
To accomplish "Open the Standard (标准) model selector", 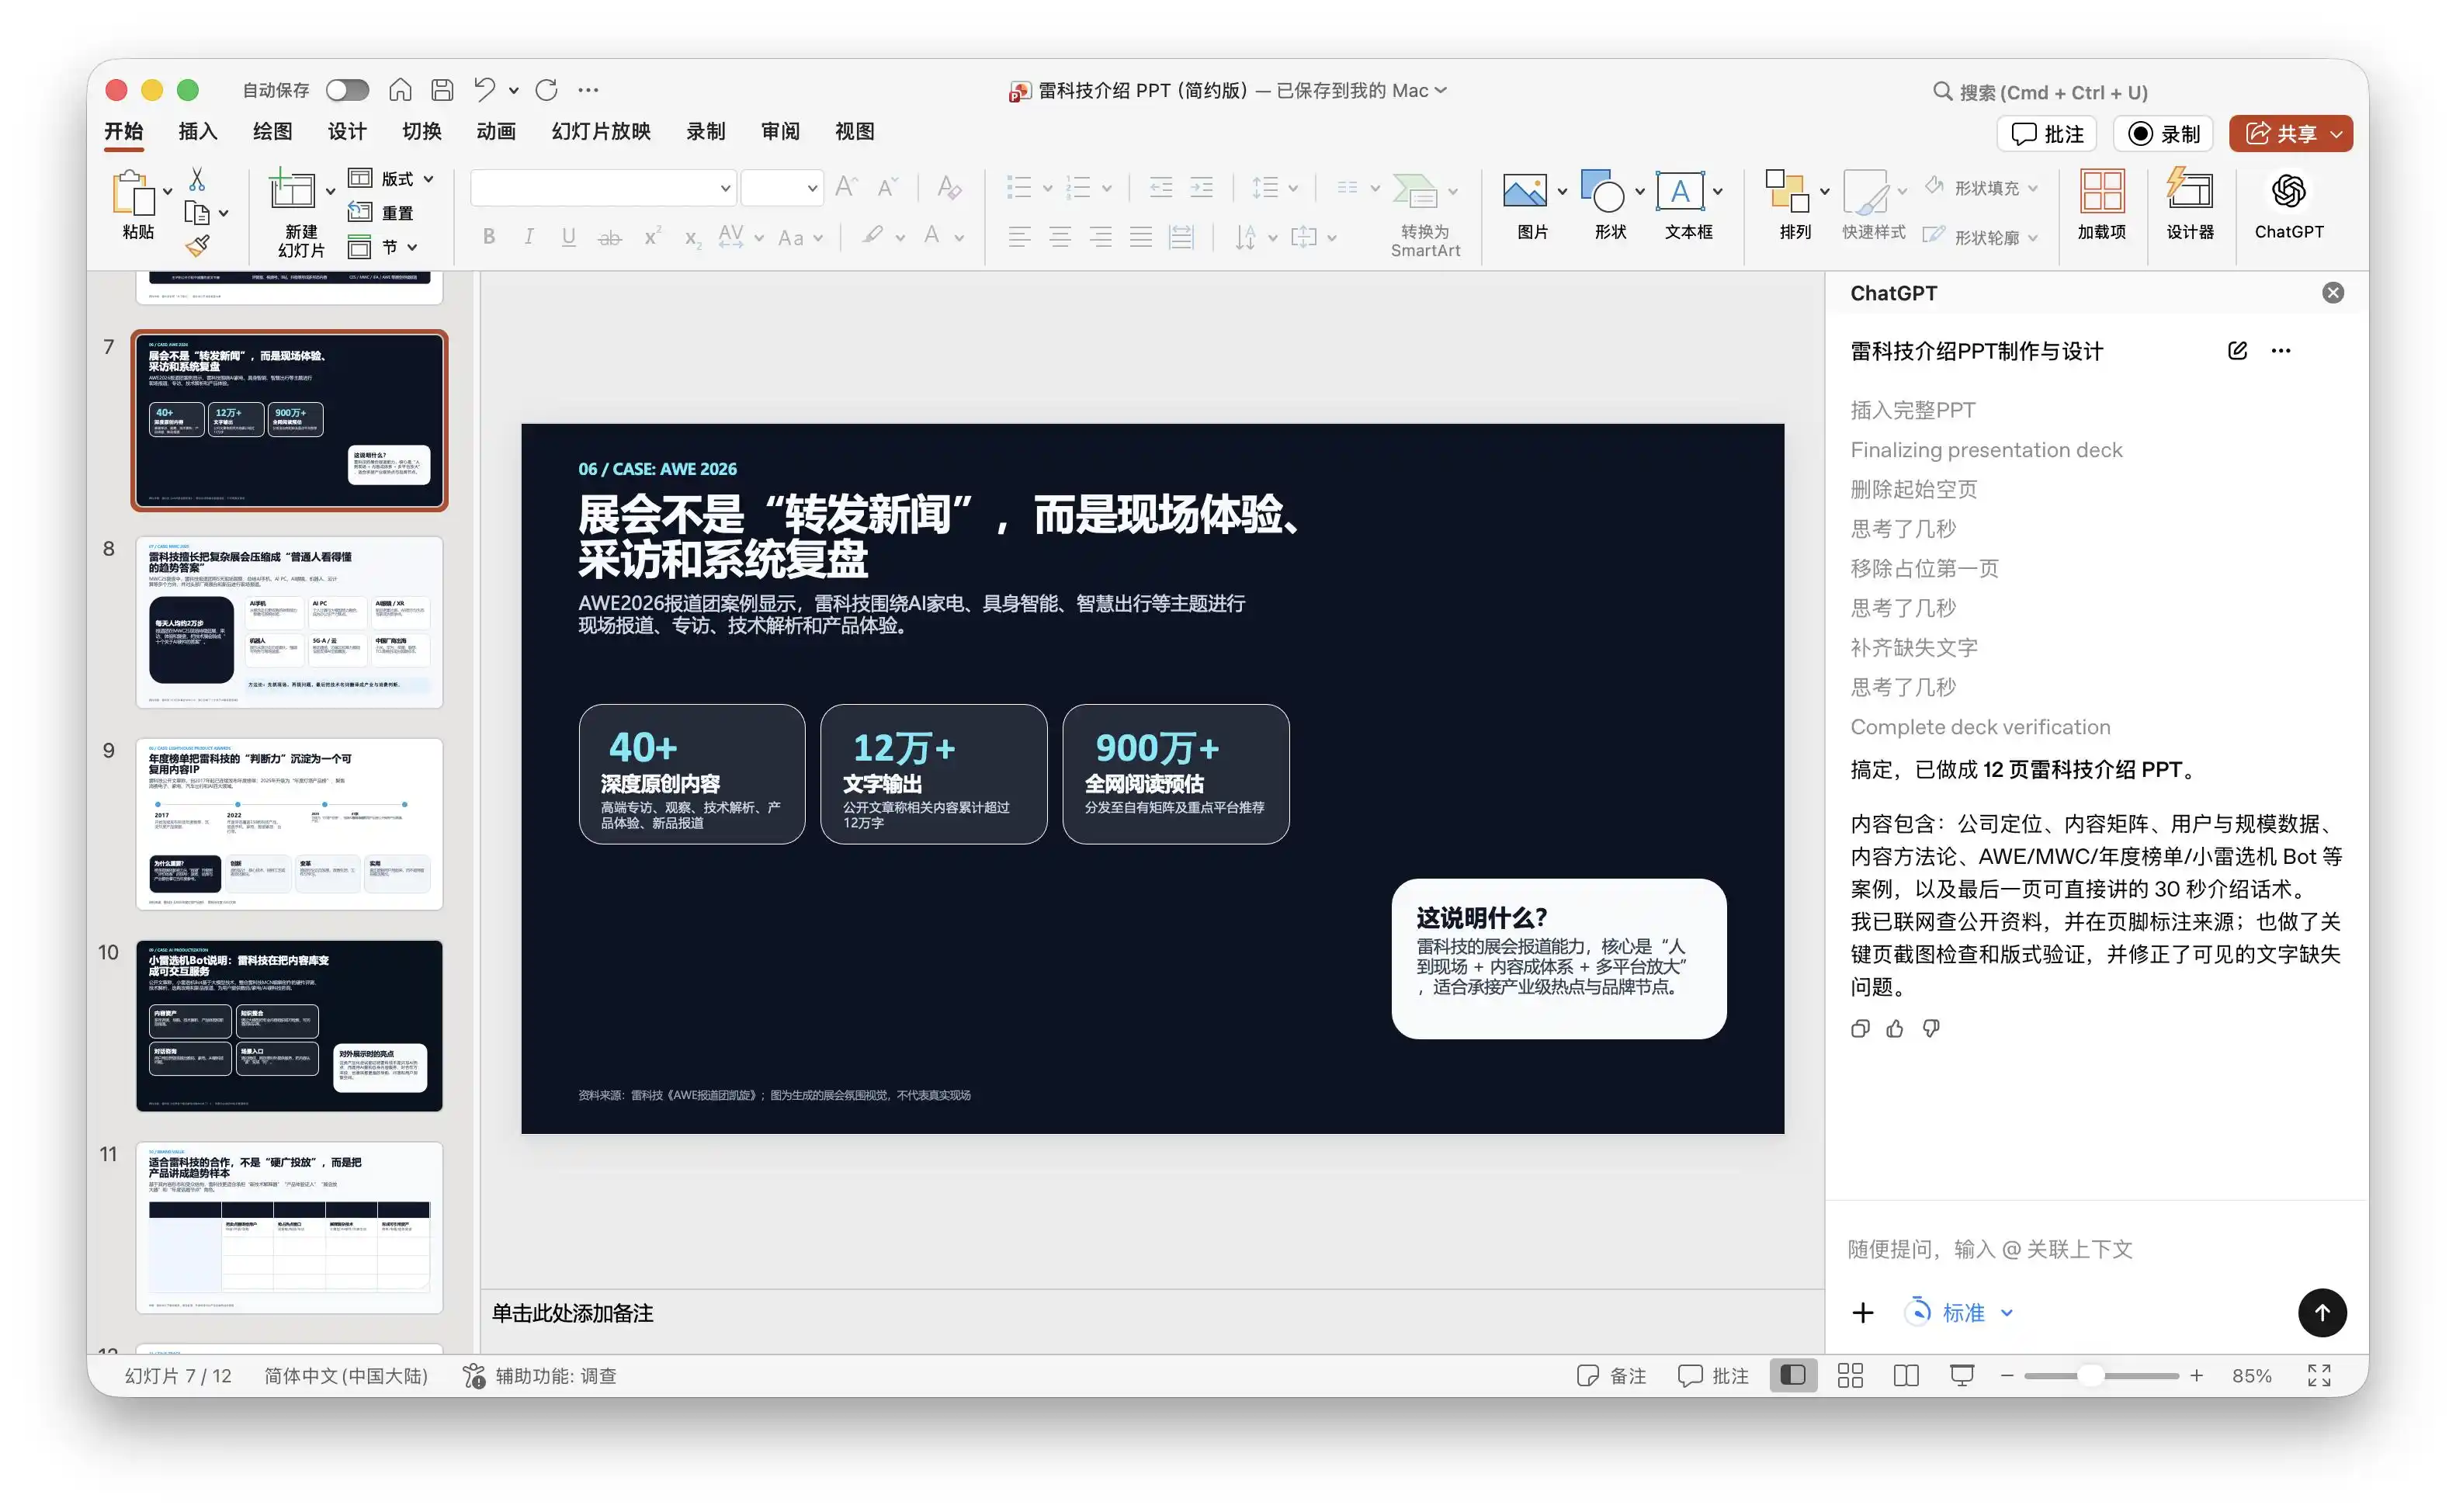I will point(1958,1313).
